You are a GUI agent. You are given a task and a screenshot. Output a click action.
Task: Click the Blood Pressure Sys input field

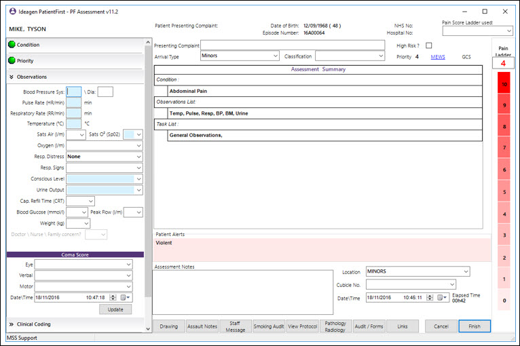point(73,92)
